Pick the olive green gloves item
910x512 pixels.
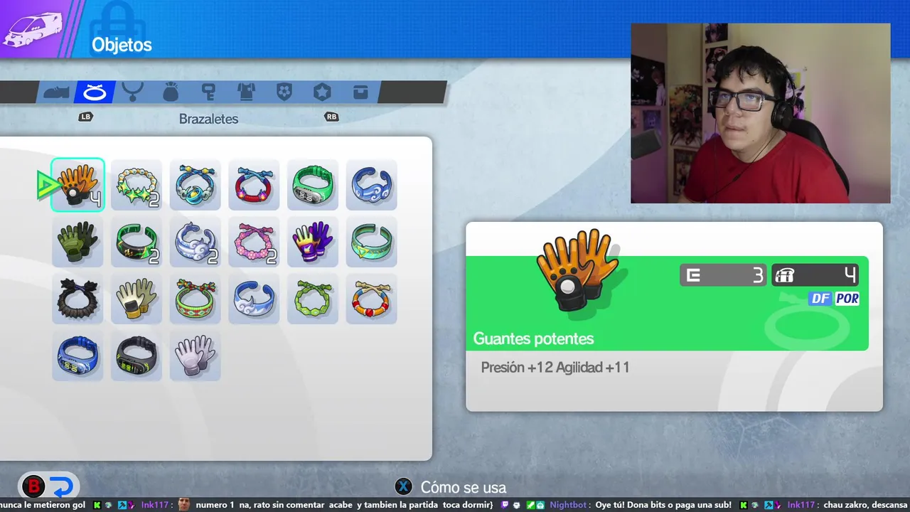tap(77, 242)
